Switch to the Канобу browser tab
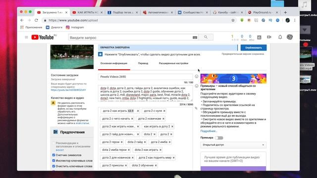Viewport: 317px width, 178px height. (x=228, y=12)
